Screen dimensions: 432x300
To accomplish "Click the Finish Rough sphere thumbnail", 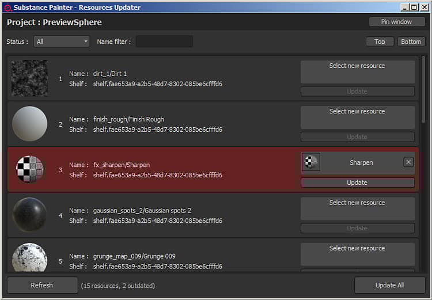I will 30,124.
